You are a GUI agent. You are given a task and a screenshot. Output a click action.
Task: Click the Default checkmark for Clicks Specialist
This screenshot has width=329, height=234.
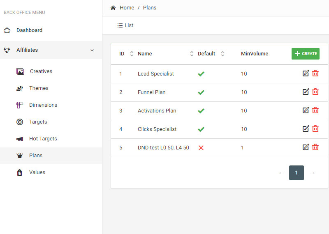201,129
